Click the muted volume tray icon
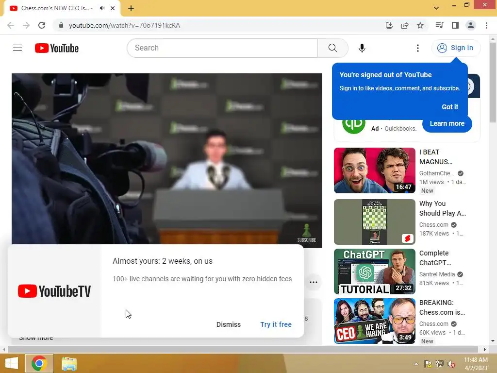The height and width of the screenshot is (373, 497). [x=451, y=364]
